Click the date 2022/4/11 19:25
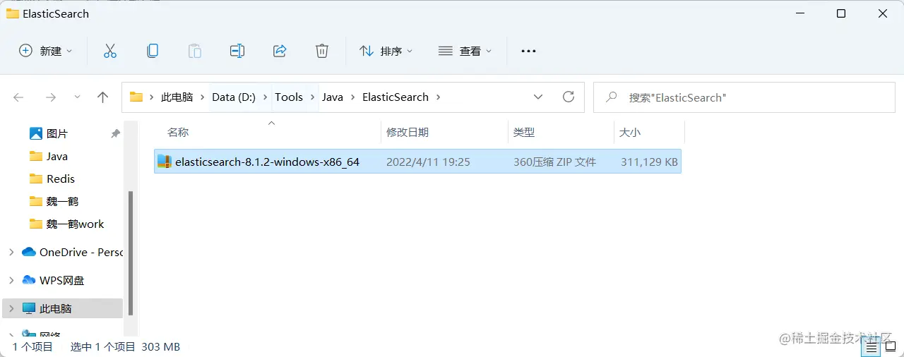The width and height of the screenshot is (904, 357). point(428,162)
